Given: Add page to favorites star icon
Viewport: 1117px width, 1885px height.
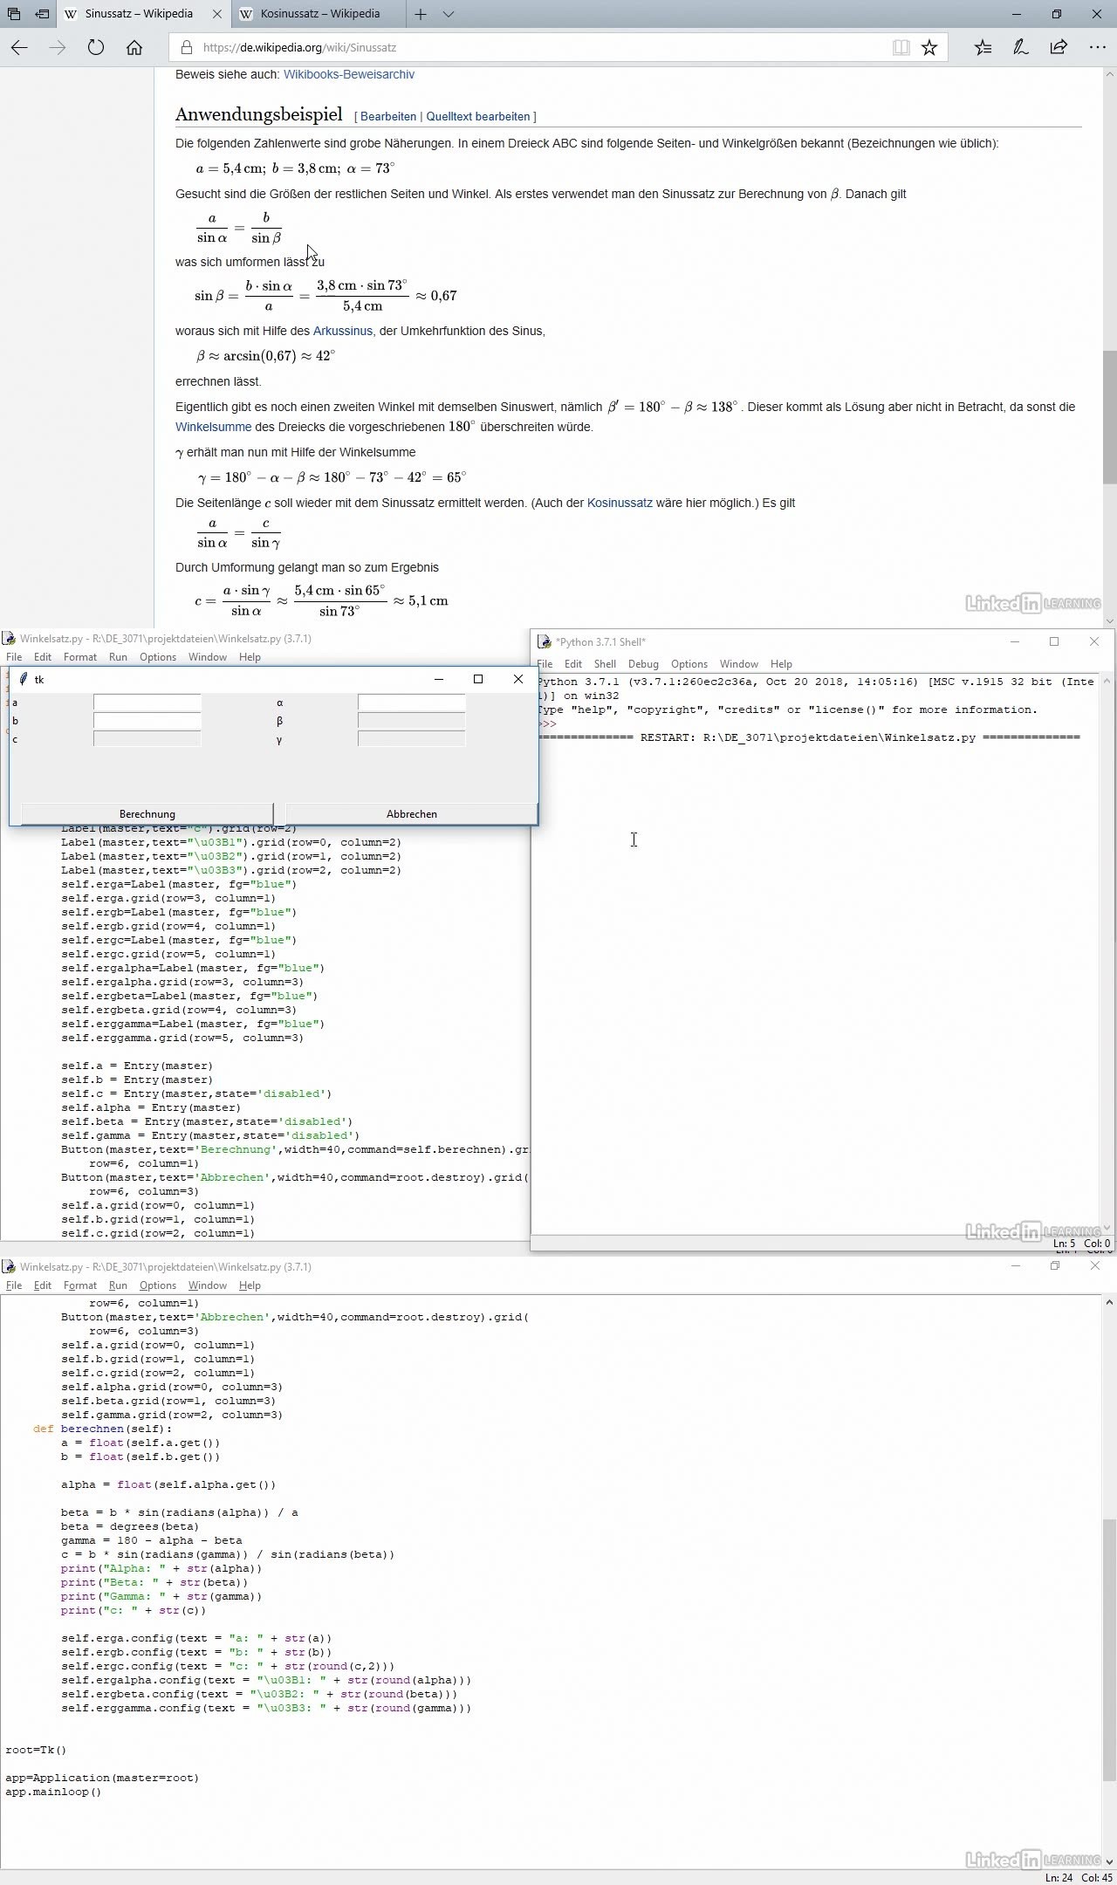Looking at the screenshot, I should pos(929,48).
